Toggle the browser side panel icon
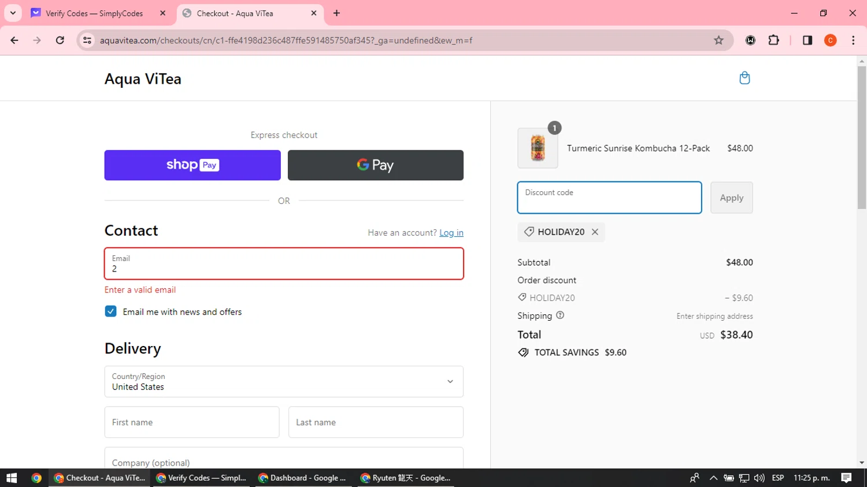Image resolution: width=867 pixels, height=487 pixels. tap(807, 40)
